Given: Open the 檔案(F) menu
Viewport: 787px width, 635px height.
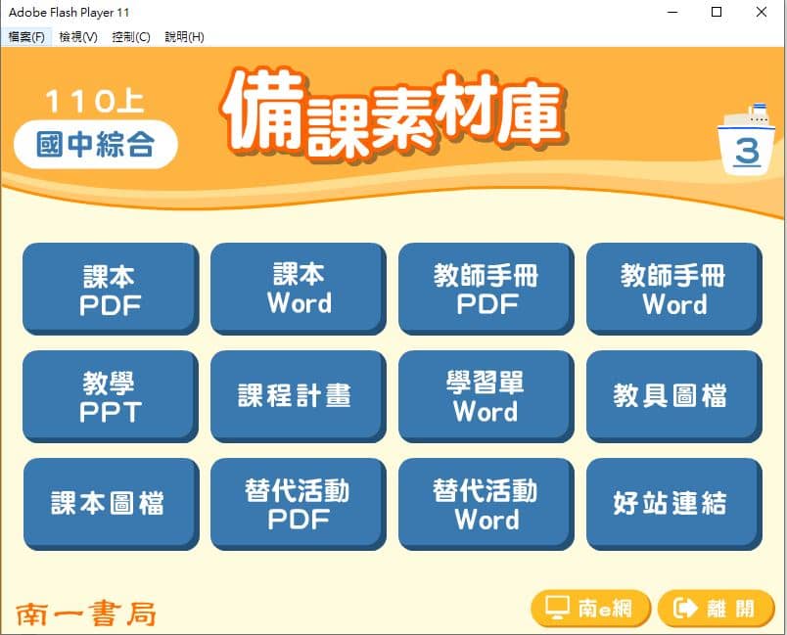Looking at the screenshot, I should tap(26, 36).
